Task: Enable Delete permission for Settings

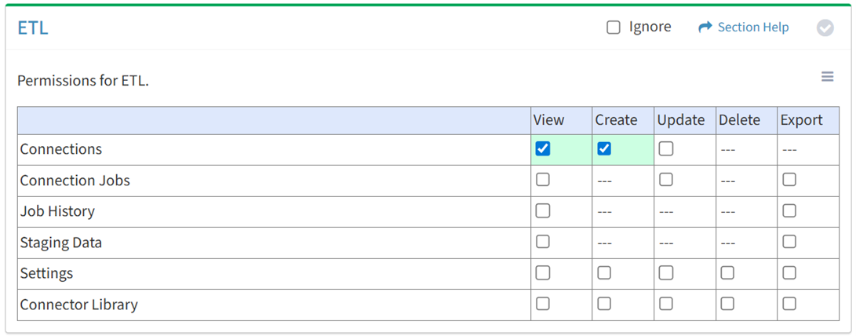Action: (x=727, y=272)
